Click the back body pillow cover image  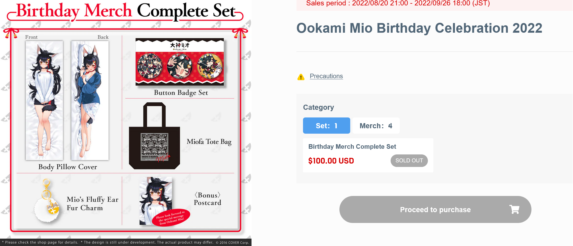90,100
